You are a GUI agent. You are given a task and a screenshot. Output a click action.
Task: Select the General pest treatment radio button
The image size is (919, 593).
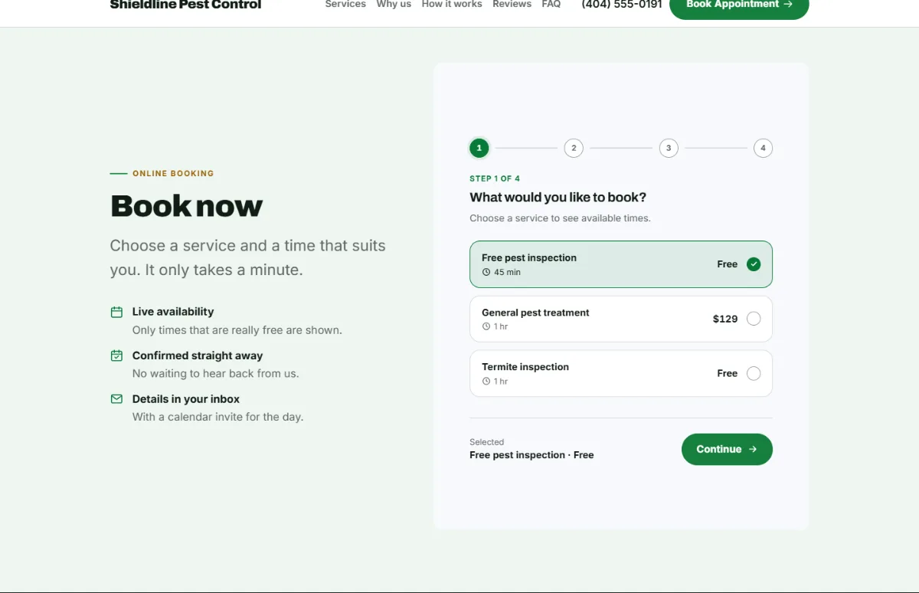(x=754, y=319)
